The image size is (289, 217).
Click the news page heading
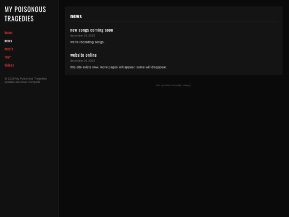tap(76, 16)
